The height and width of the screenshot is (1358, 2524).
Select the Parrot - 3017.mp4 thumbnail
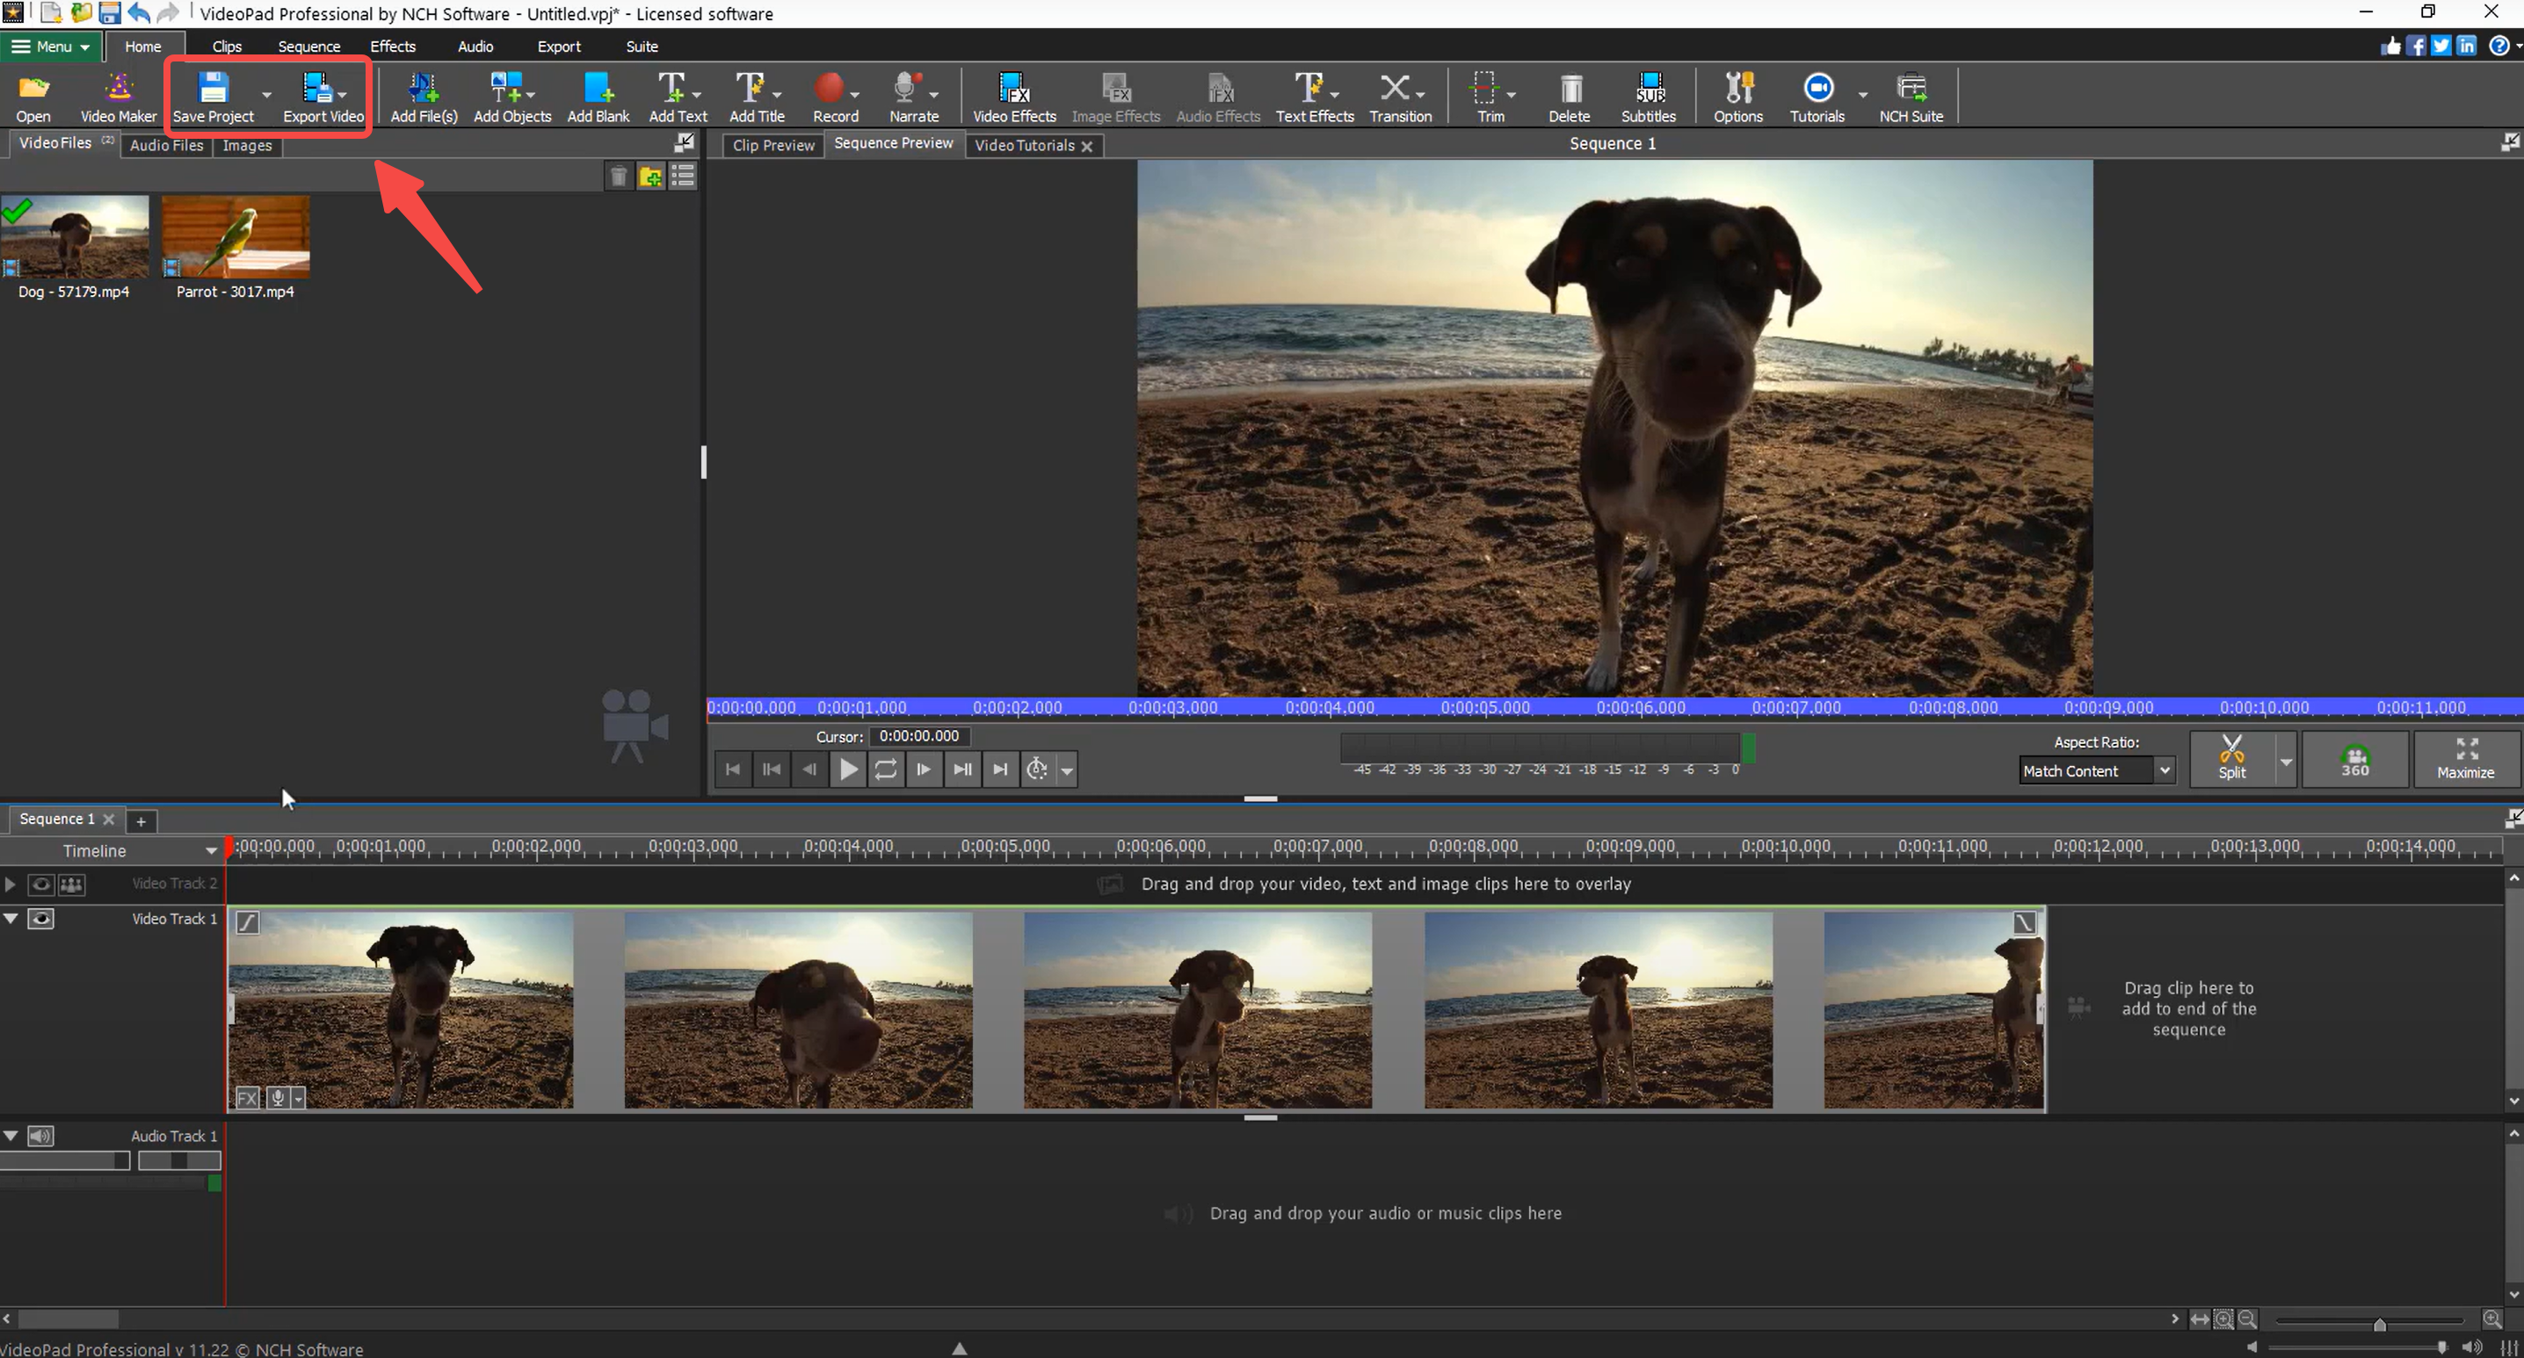(234, 237)
